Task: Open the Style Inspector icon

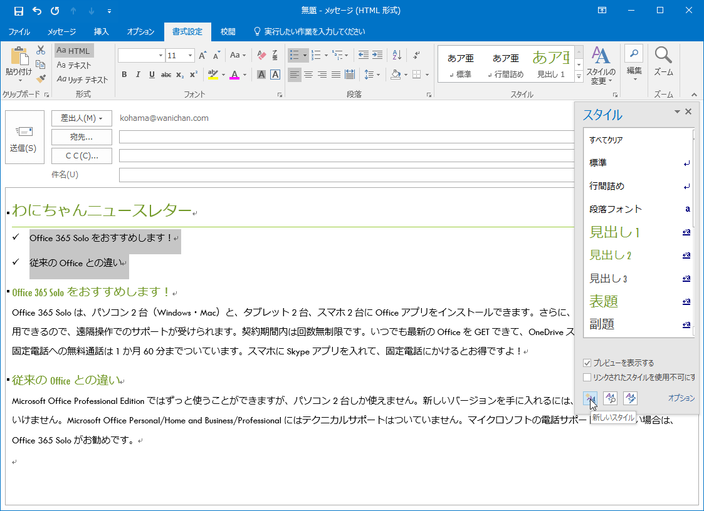Action: [x=610, y=398]
